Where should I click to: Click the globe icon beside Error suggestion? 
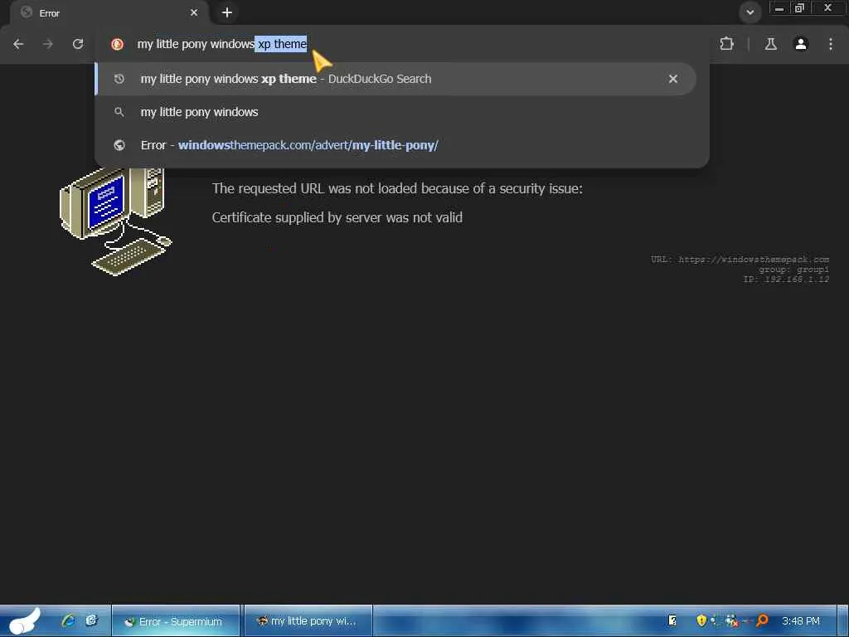[x=119, y=145]
